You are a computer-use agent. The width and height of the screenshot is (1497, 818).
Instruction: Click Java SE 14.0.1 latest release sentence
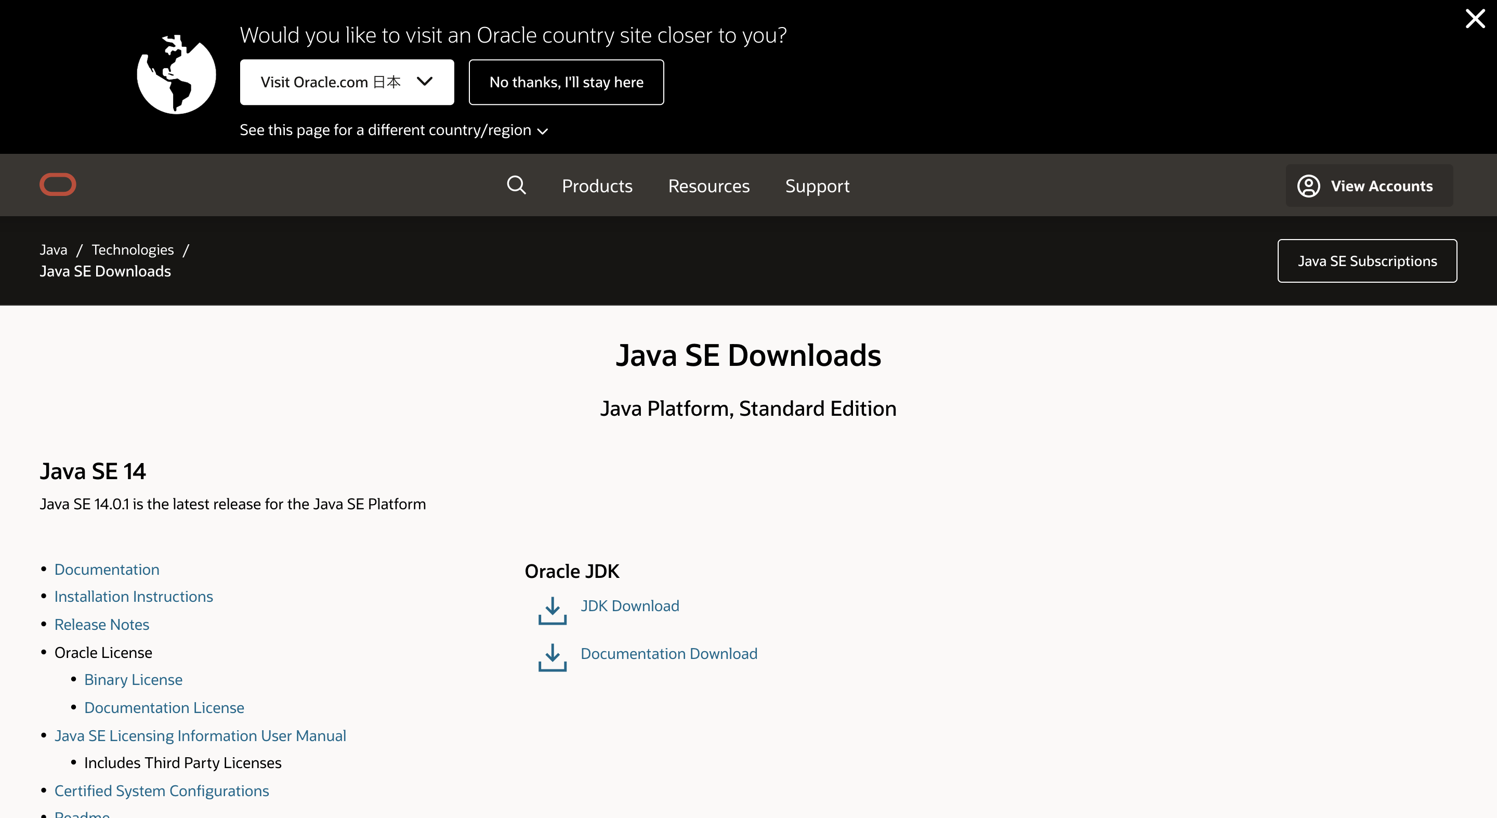(232, 504)
